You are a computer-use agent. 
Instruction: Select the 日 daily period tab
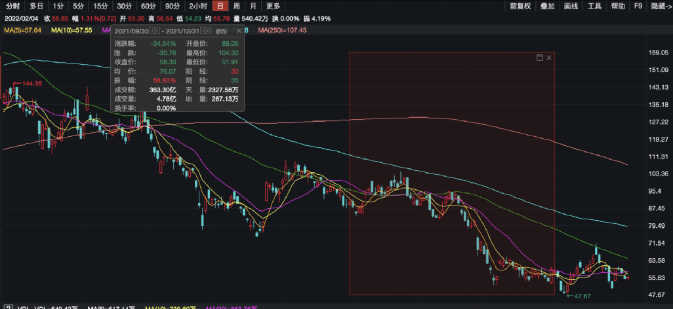pos(220,6)
